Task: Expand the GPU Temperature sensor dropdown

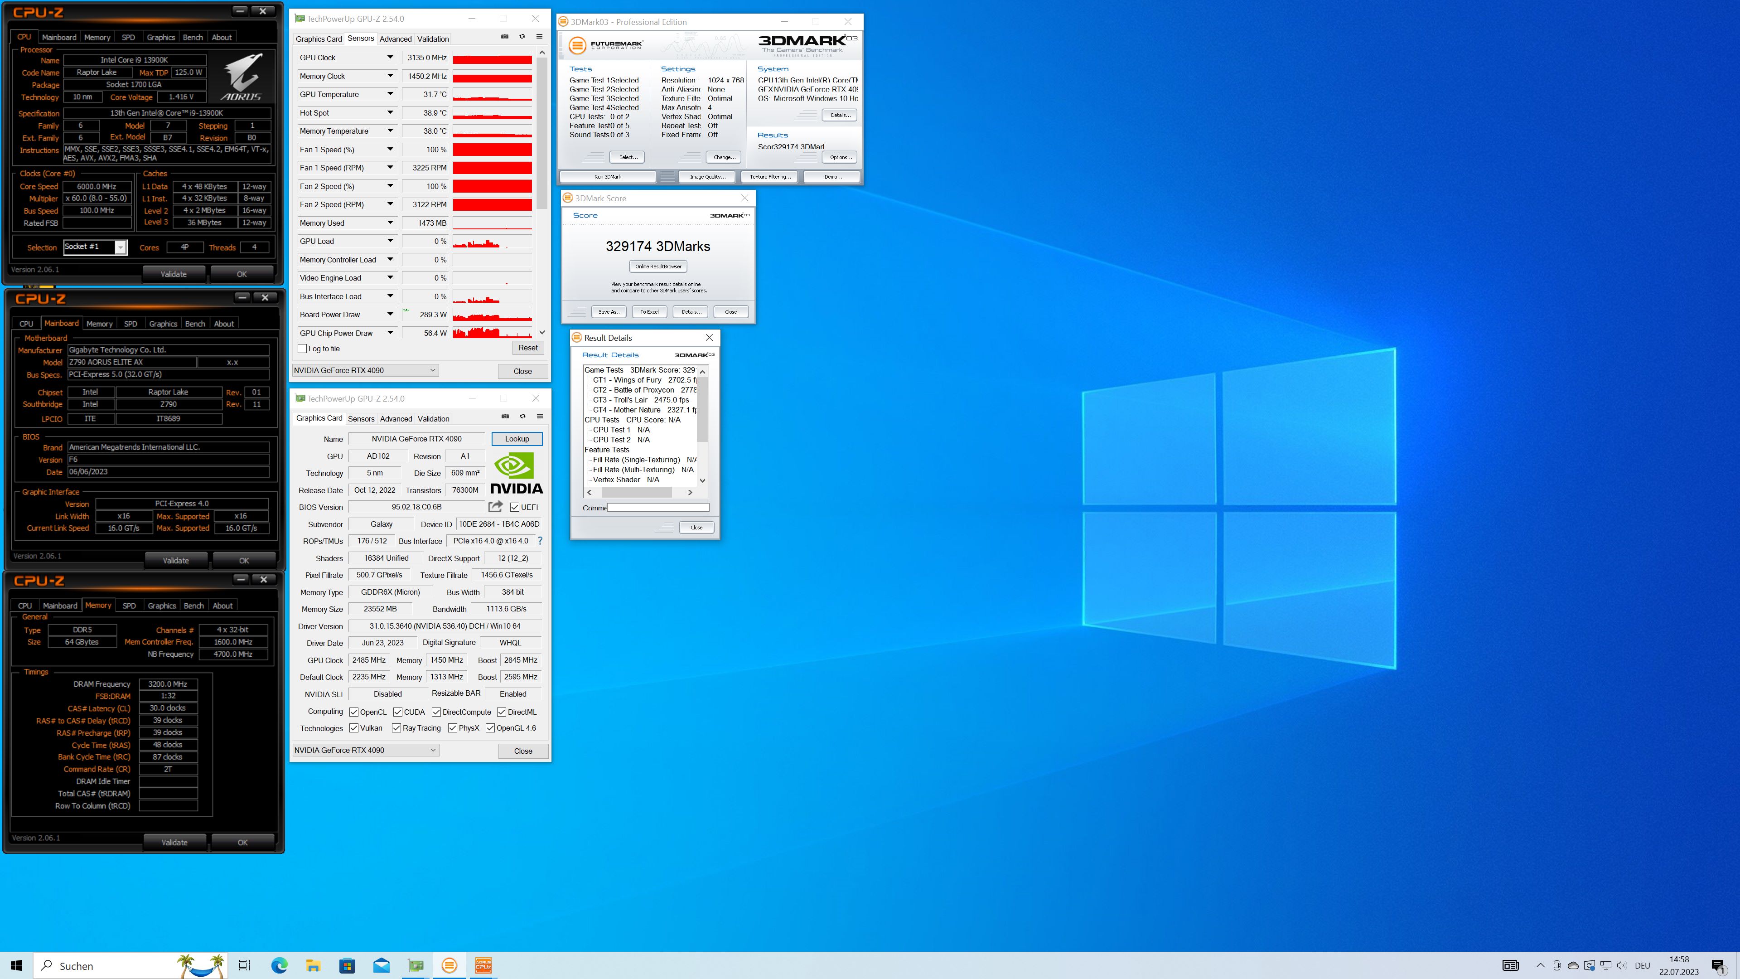Action: pos(390,95)
